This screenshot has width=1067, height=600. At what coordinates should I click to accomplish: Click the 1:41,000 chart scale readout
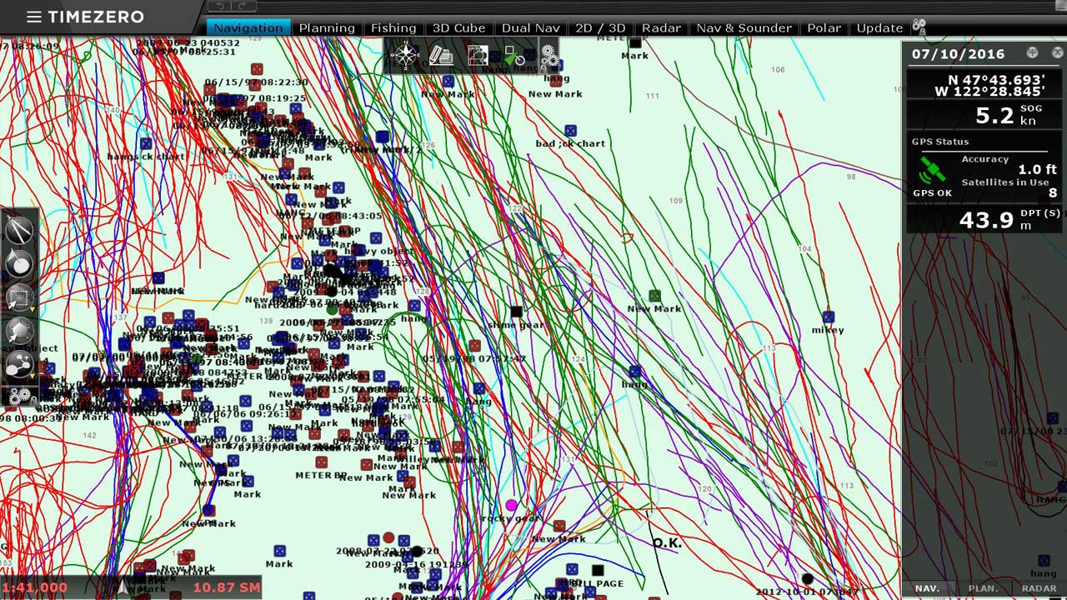click(x=34, y=587)
